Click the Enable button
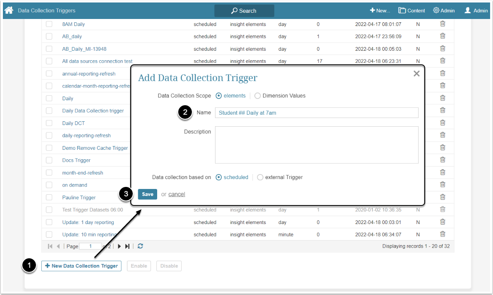493x295 pixels. tap(139, 266)
